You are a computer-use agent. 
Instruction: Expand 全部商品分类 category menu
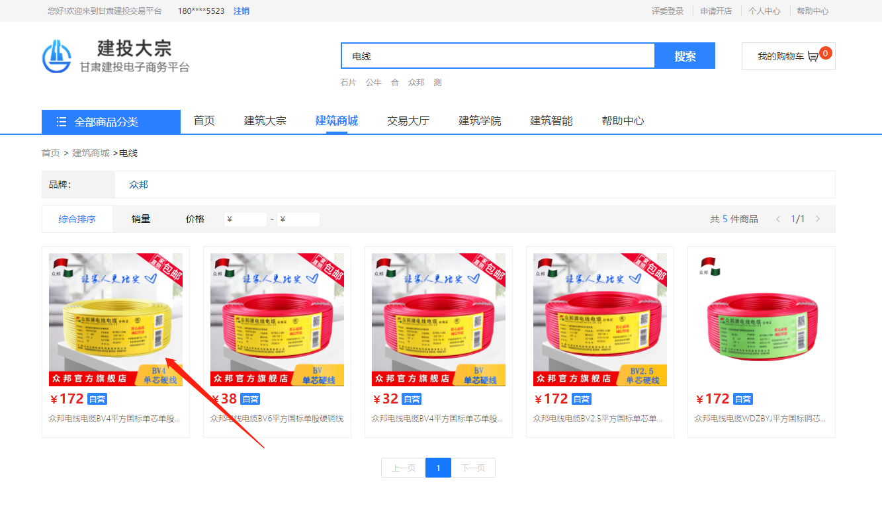(x=111, y=122)
